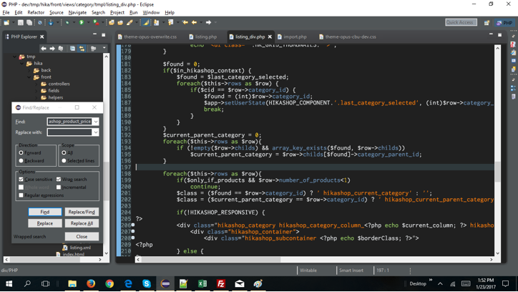Click the Save icon in toolbar
The image size is (518, 292).
click(21, 22)
